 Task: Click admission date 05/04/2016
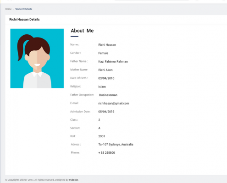(106, 112)
